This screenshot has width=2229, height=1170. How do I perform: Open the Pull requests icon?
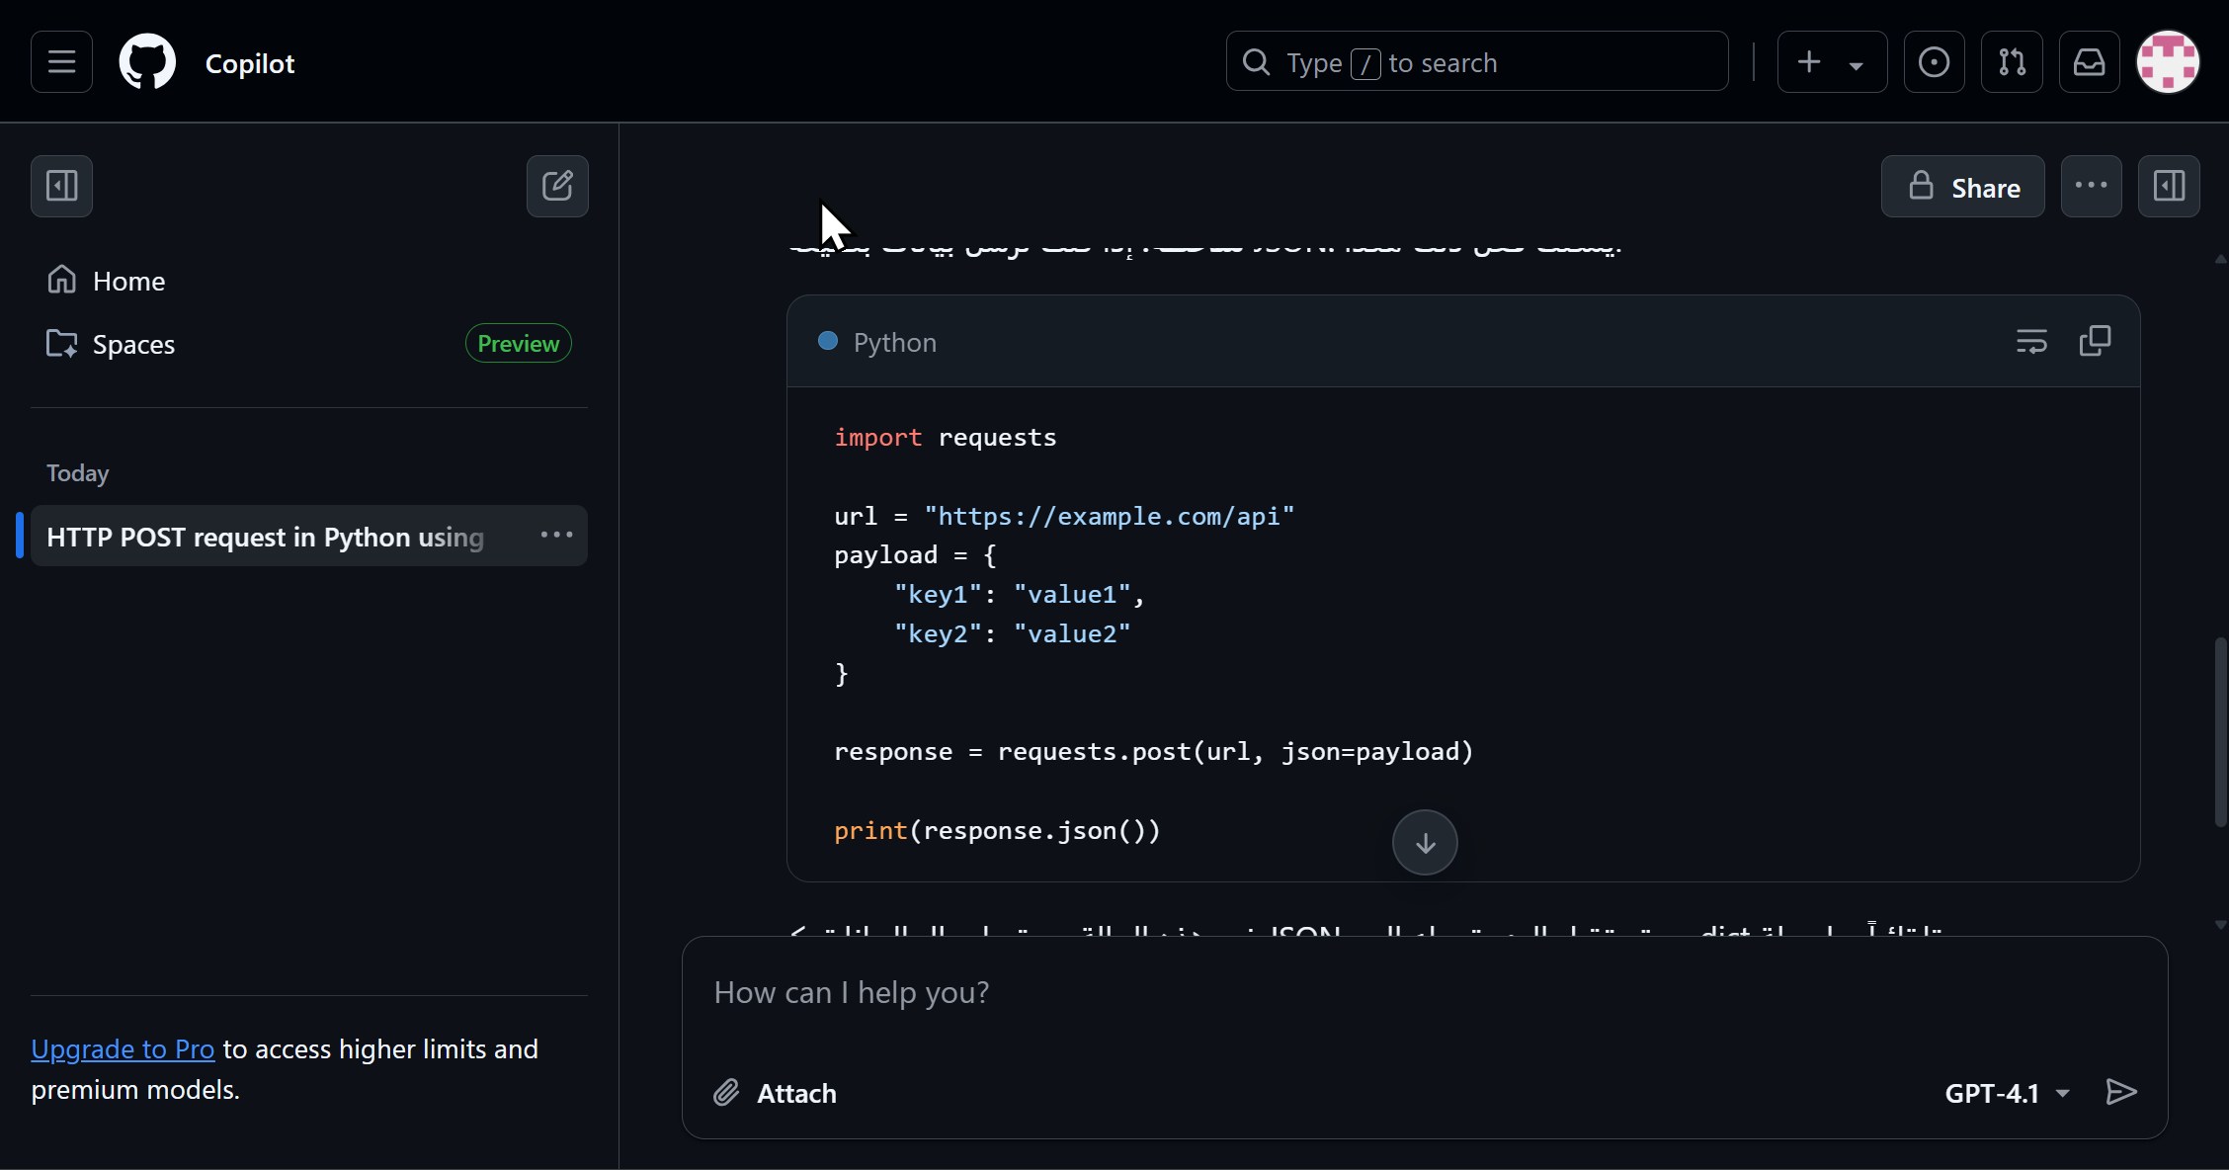tap(2012, 62)
